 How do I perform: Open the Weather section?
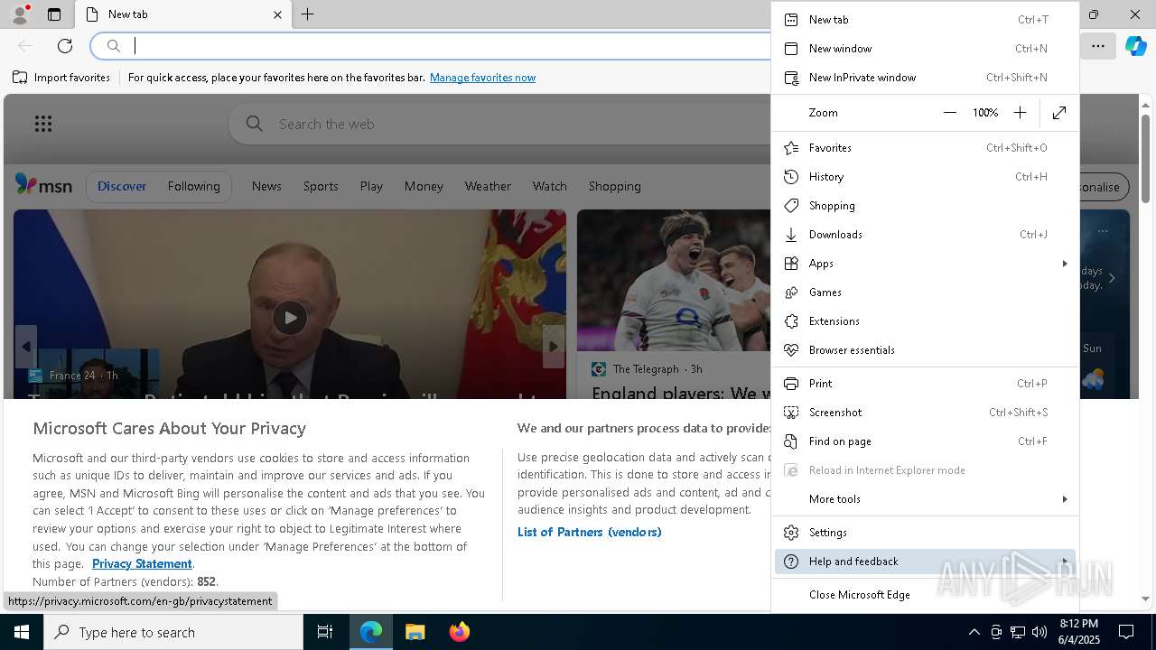coord(488,186)
